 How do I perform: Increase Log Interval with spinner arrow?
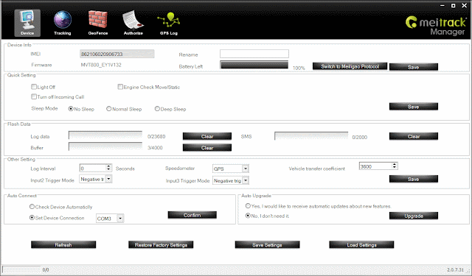coord(108,166)
